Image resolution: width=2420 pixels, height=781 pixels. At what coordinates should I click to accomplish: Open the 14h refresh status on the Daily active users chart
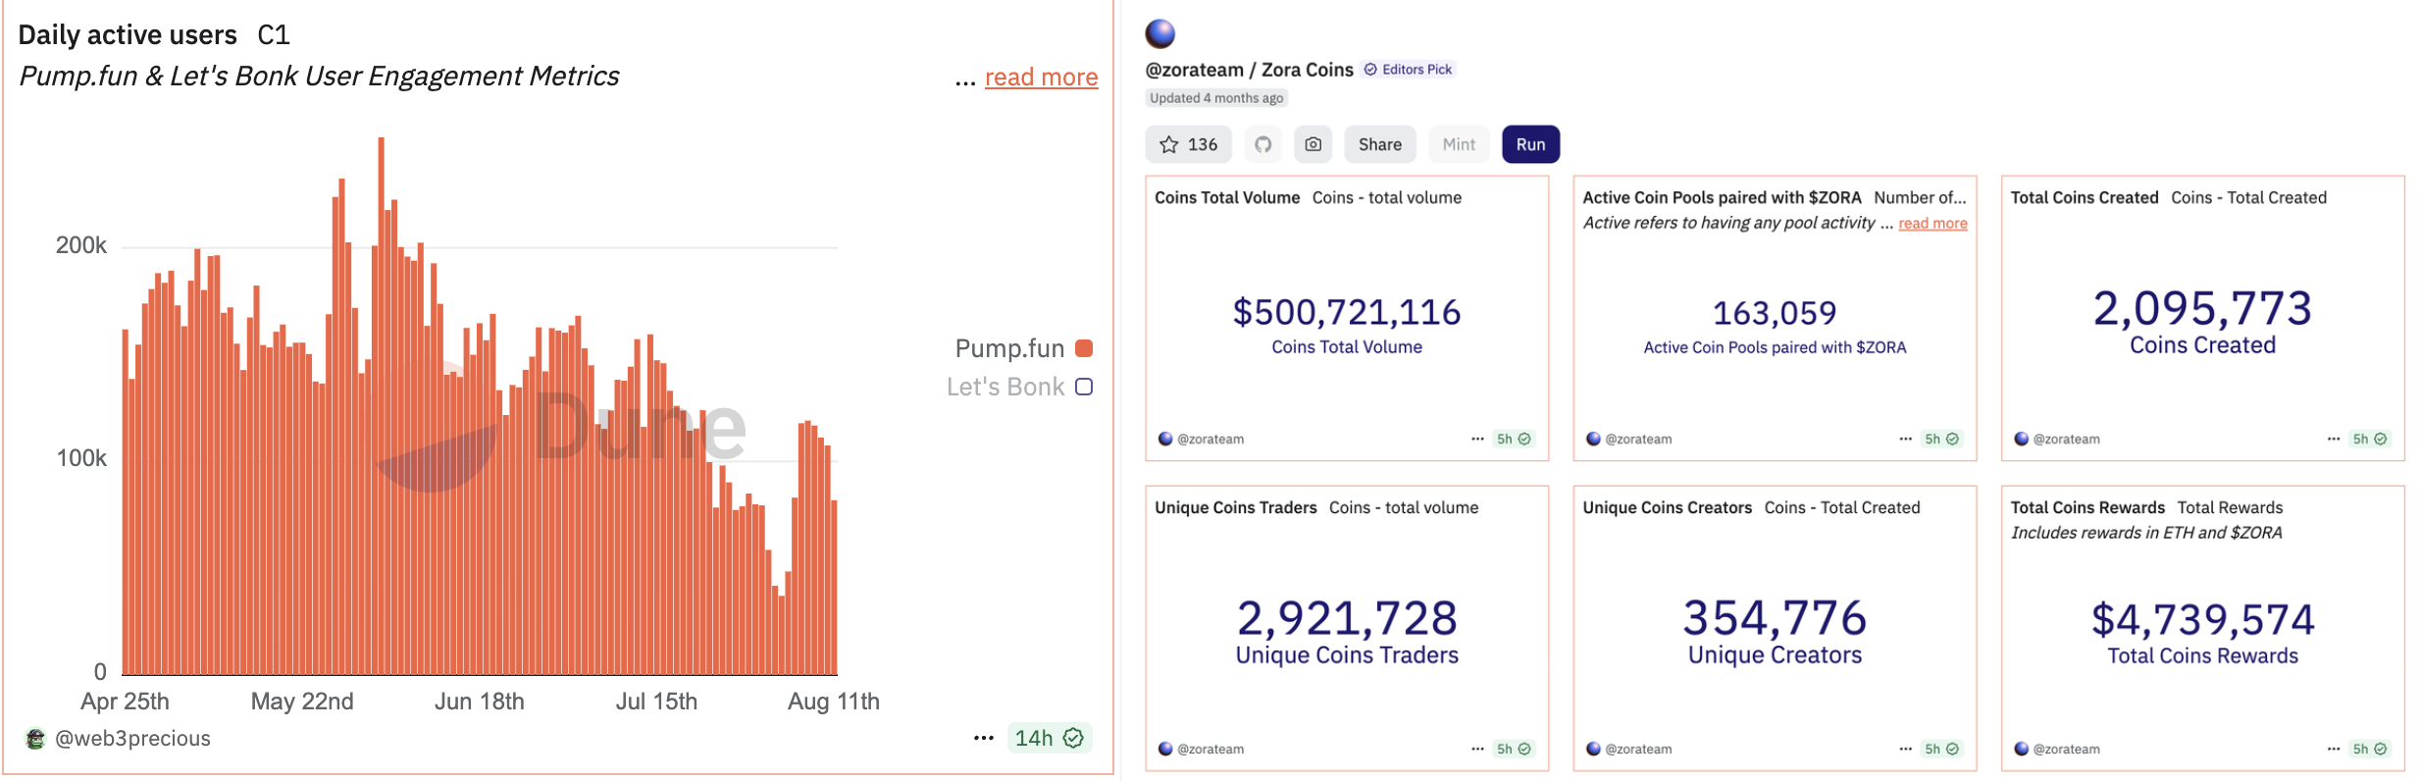1049,738
